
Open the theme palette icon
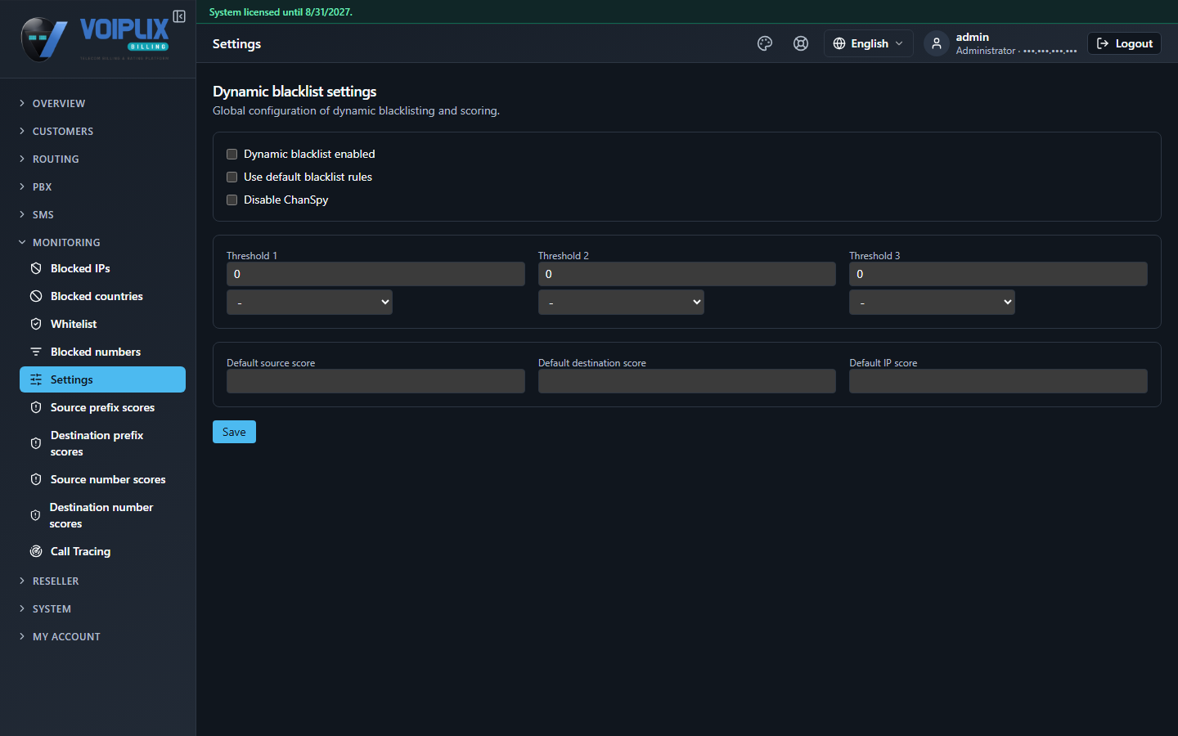click(765, 43)
